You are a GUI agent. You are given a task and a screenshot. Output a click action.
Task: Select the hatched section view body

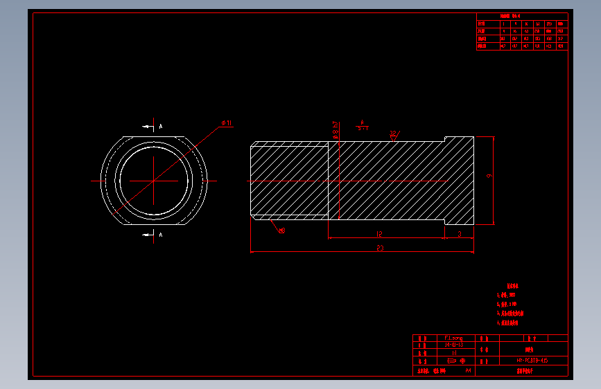tap(363, 181)
